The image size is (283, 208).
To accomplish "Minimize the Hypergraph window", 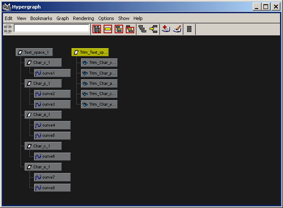I will click(x=257, y=7).
